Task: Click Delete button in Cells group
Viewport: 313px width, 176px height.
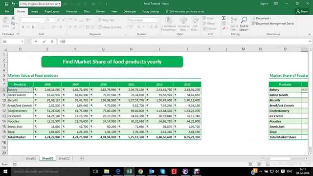Action: coord(209,23)
